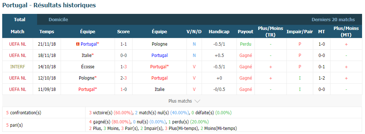Viewport: 365px width, 134px height.
Task: Click the Impair/Pair column header
Action: [x=300, y=32]
